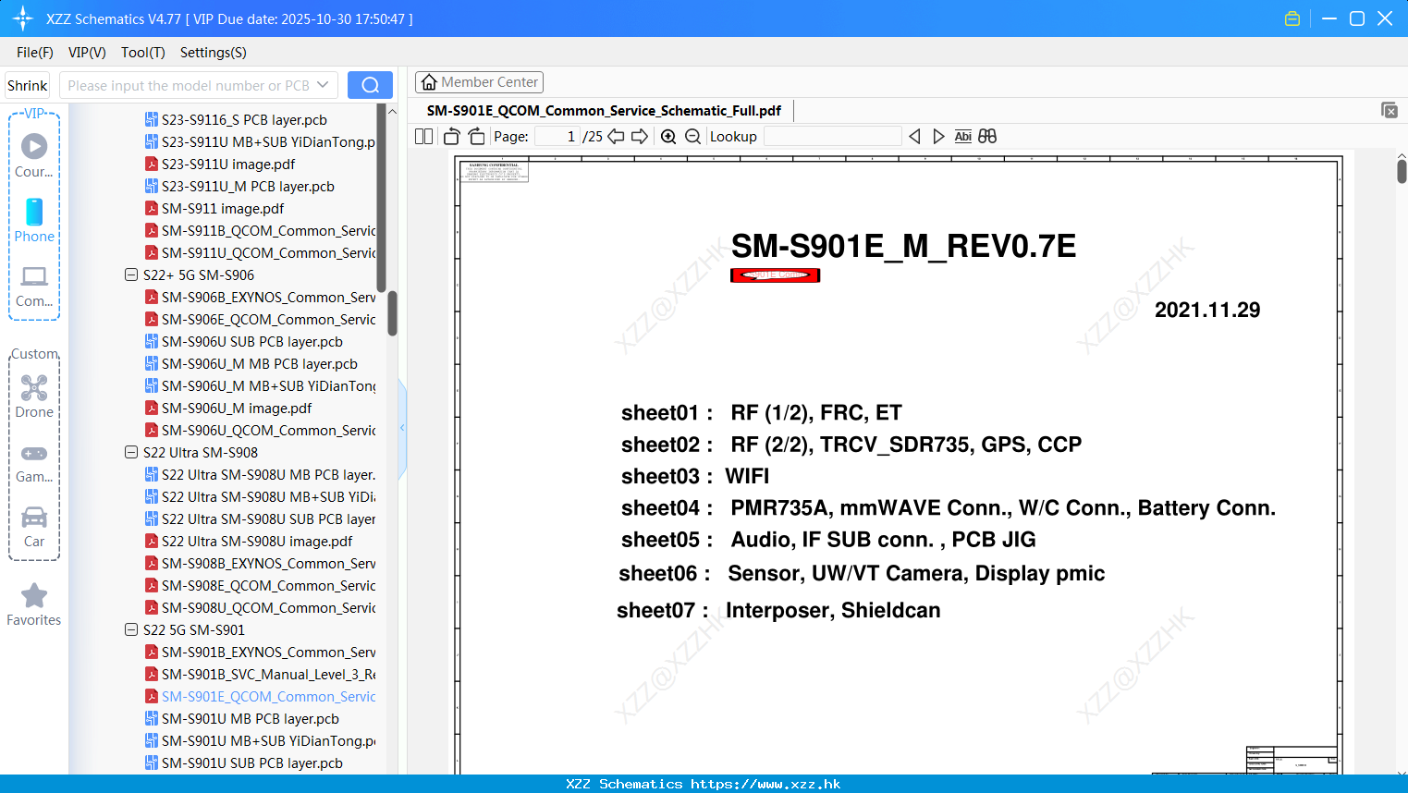Open the model number dropdown arrow
Image resolution: width=1408 pixels, height=793 pixels.
323,85
